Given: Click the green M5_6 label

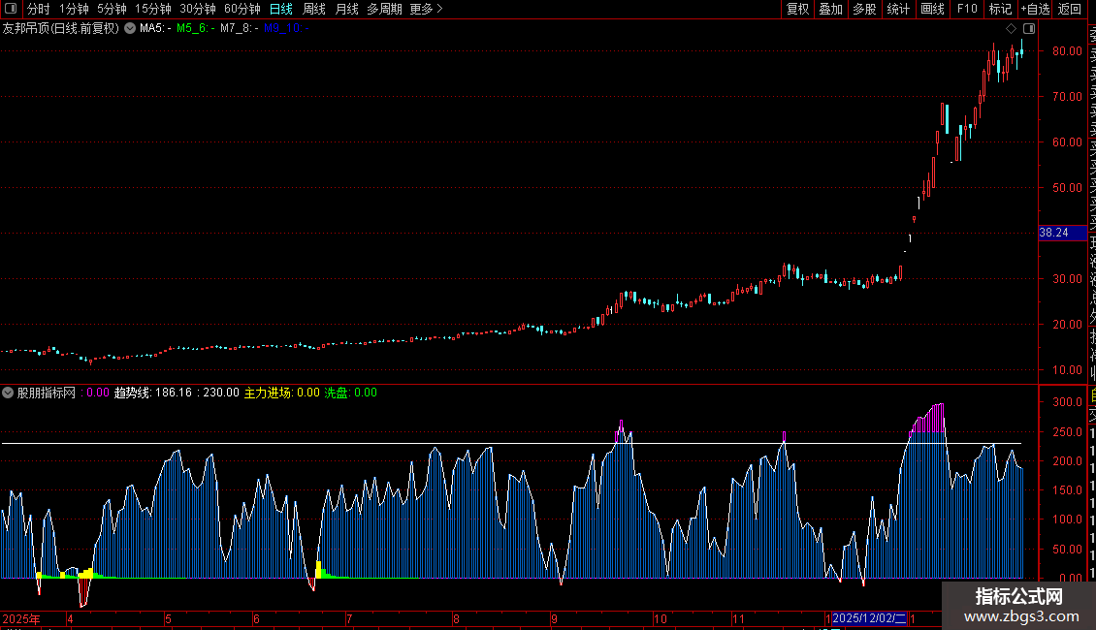Looking at the screenshot, I should [x=196, y=28].
